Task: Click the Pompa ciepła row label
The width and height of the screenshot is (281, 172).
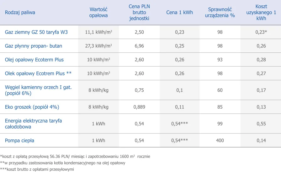Action: [19, 141]
